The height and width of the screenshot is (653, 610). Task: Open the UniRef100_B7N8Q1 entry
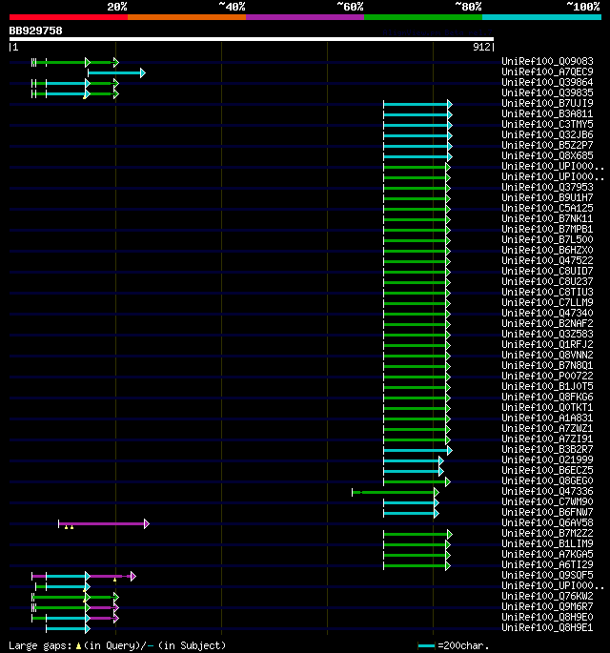click(x=547, y=366)
